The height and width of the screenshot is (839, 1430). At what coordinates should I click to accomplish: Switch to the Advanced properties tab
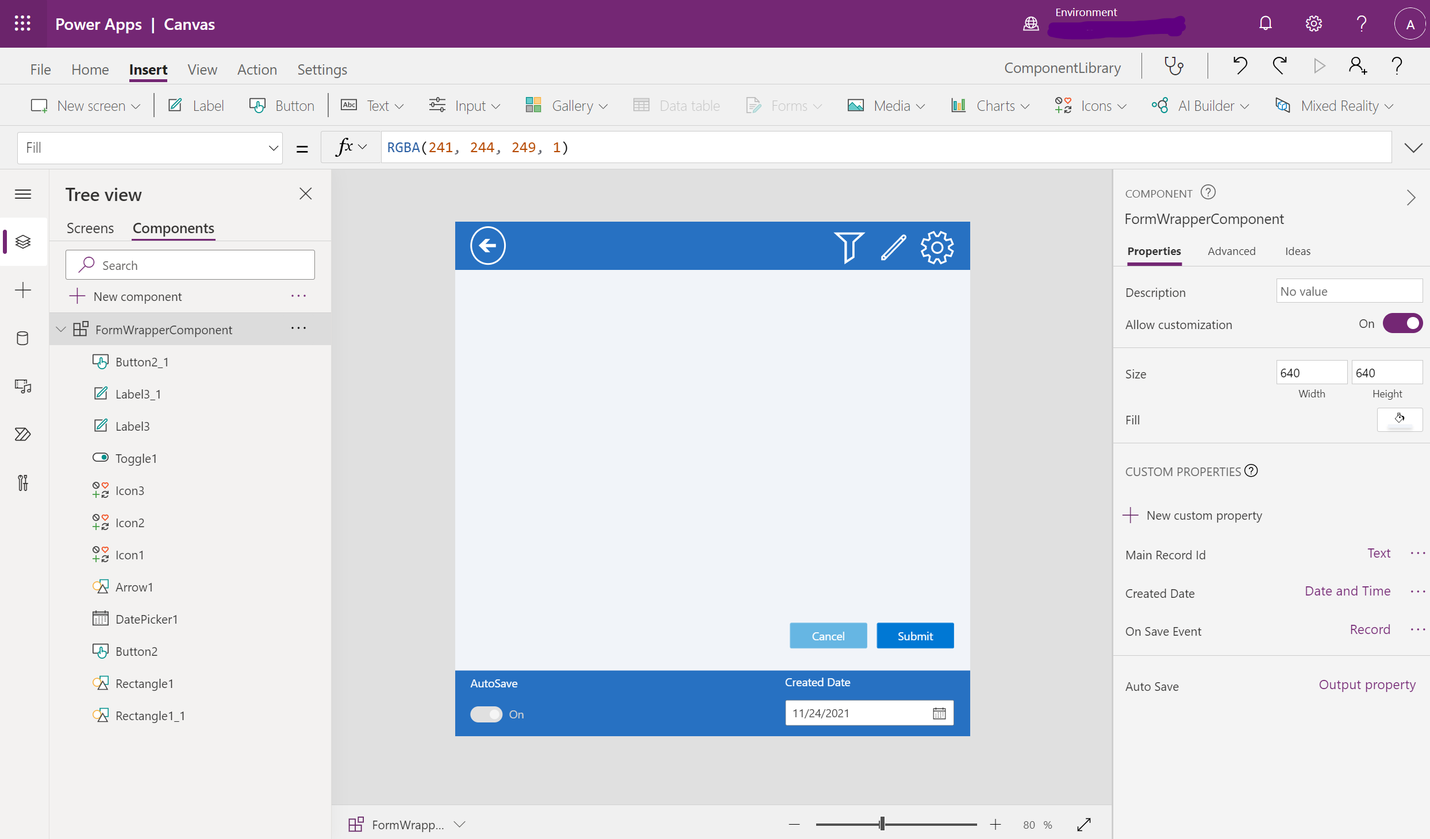pyautogui.click(x=1231, y=251)
